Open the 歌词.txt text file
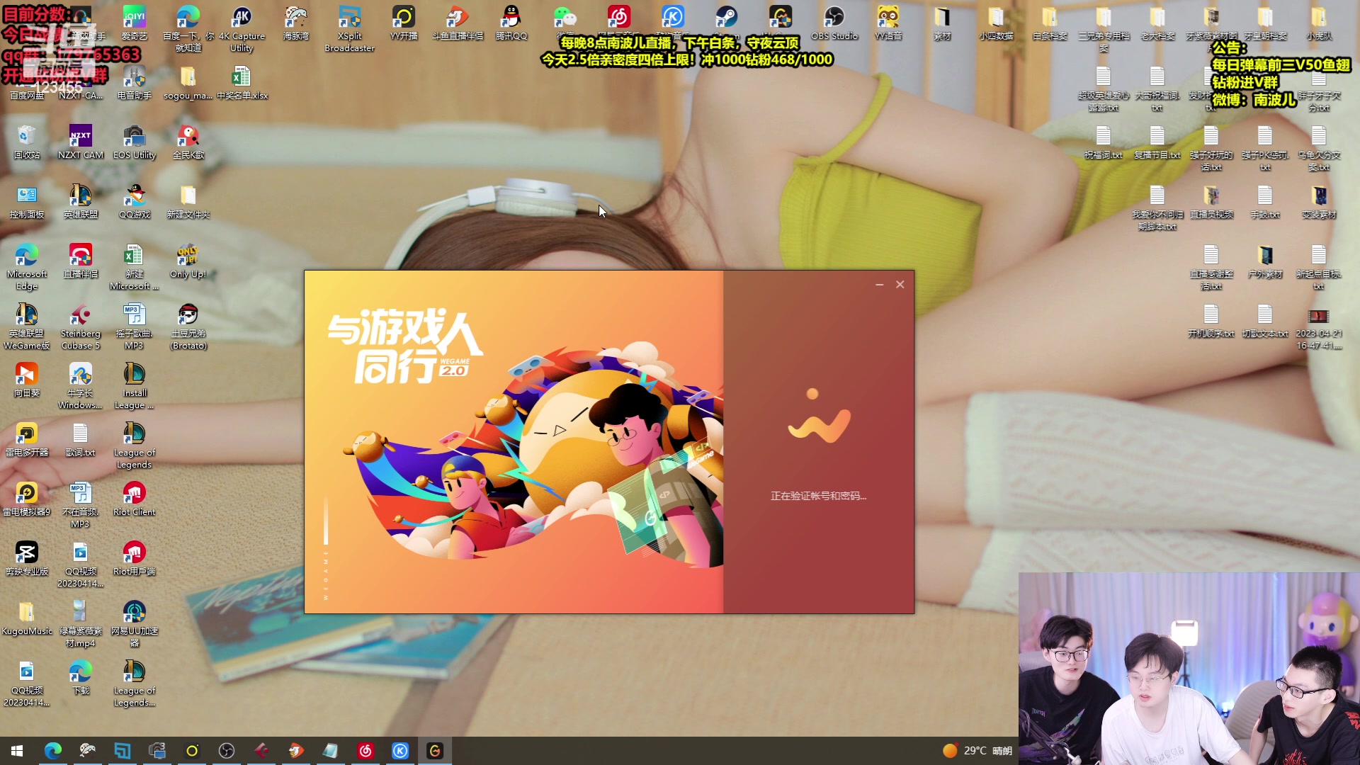The image size is (1360, 765). [80, 439]
